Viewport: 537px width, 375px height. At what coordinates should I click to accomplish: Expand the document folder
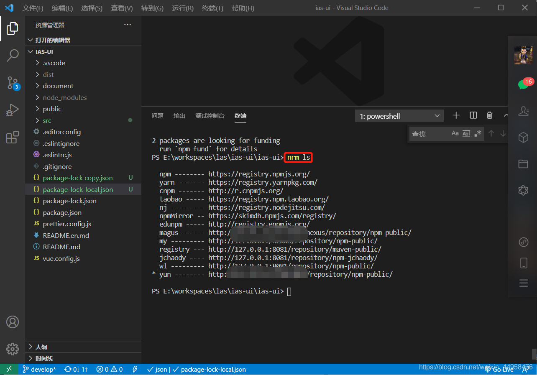tap(83, 86)
